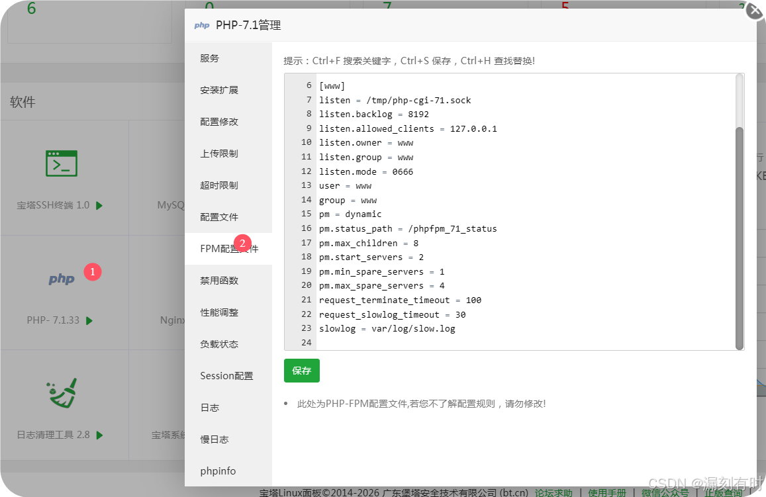Click the green 保存 button
Image resolution: width=766 pixels, height=497 pixels.
[302, 371]
